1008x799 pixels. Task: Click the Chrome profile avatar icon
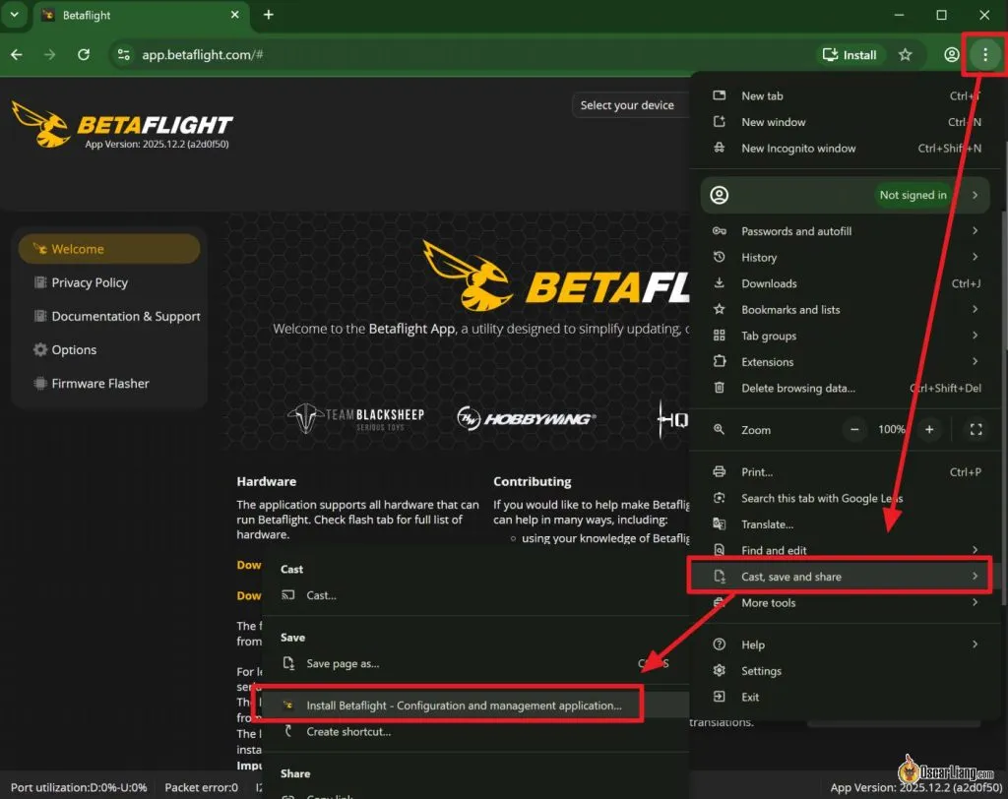(x=951, y=55)
